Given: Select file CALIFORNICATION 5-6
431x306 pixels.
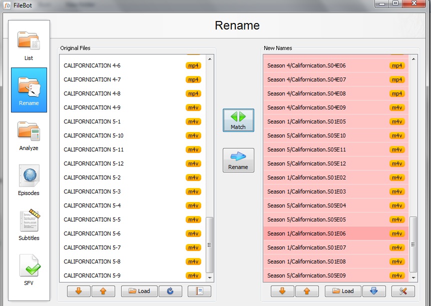Looking at the screenshot, I should [133, 233].
